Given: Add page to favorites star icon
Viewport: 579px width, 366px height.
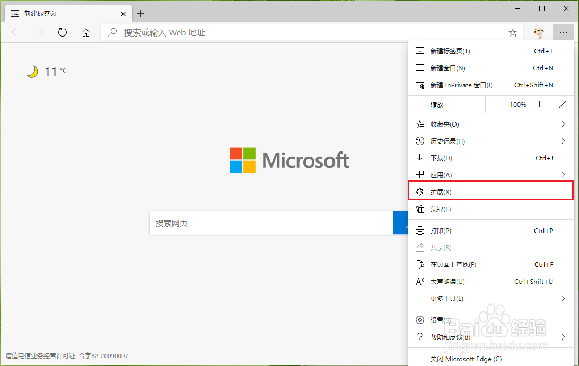Looking at the screenshot, I should point(513,33).
